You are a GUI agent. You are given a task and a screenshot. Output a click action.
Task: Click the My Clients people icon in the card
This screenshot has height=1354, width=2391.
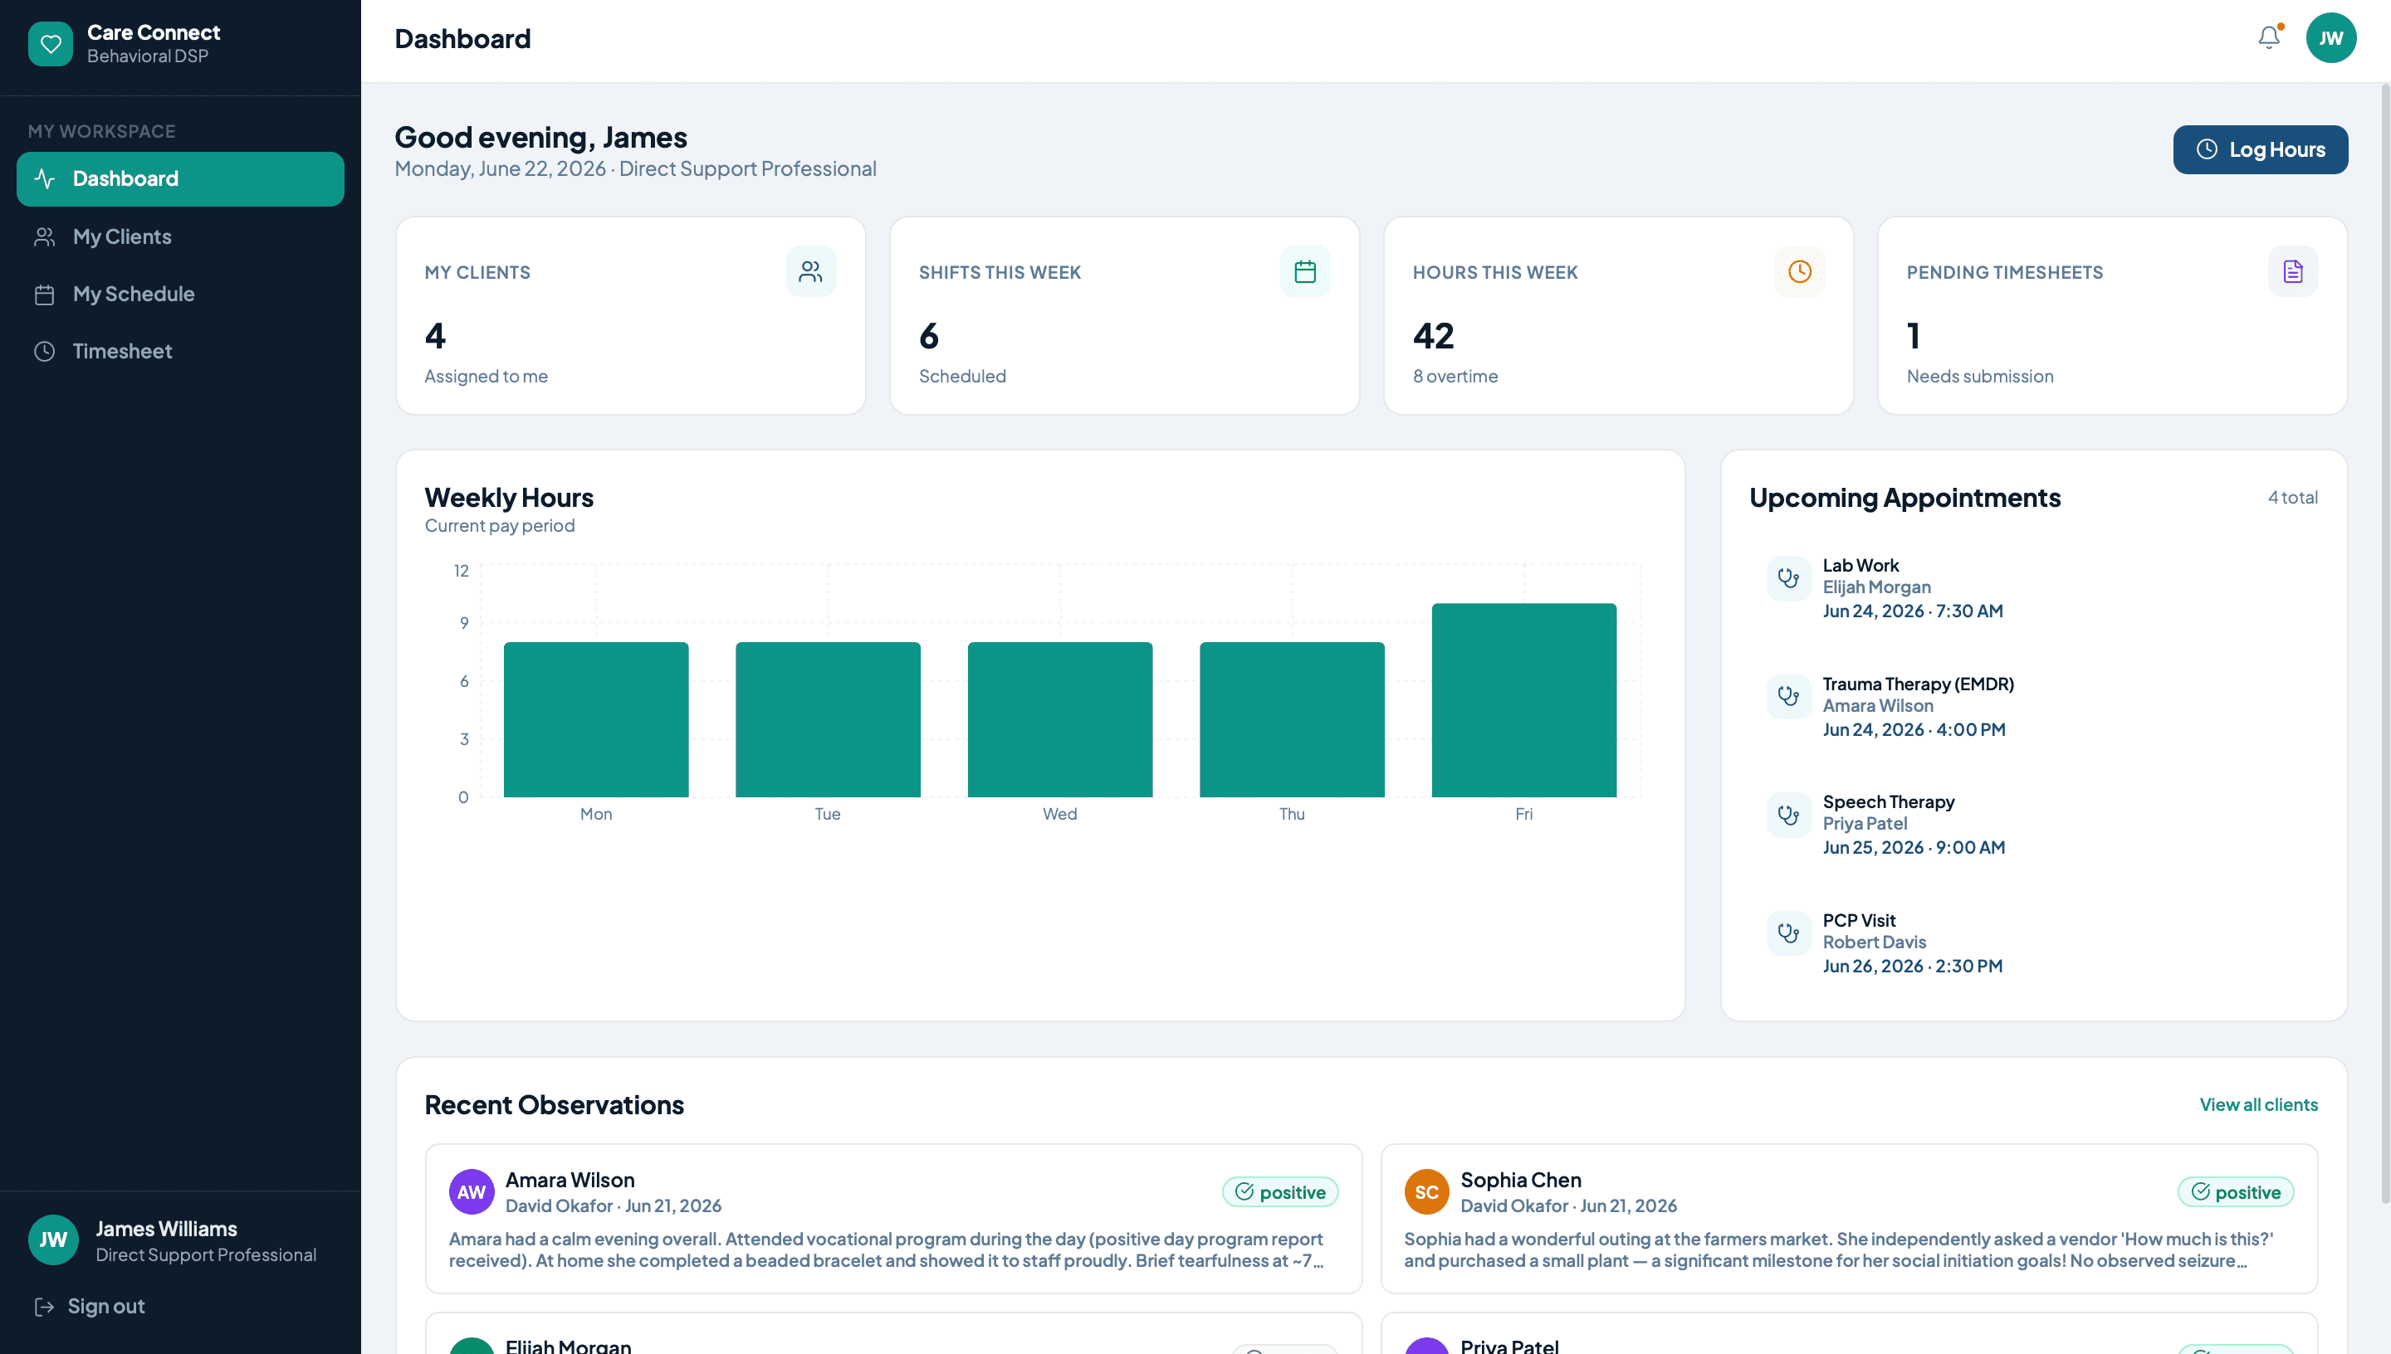click(x=810, y=271)
